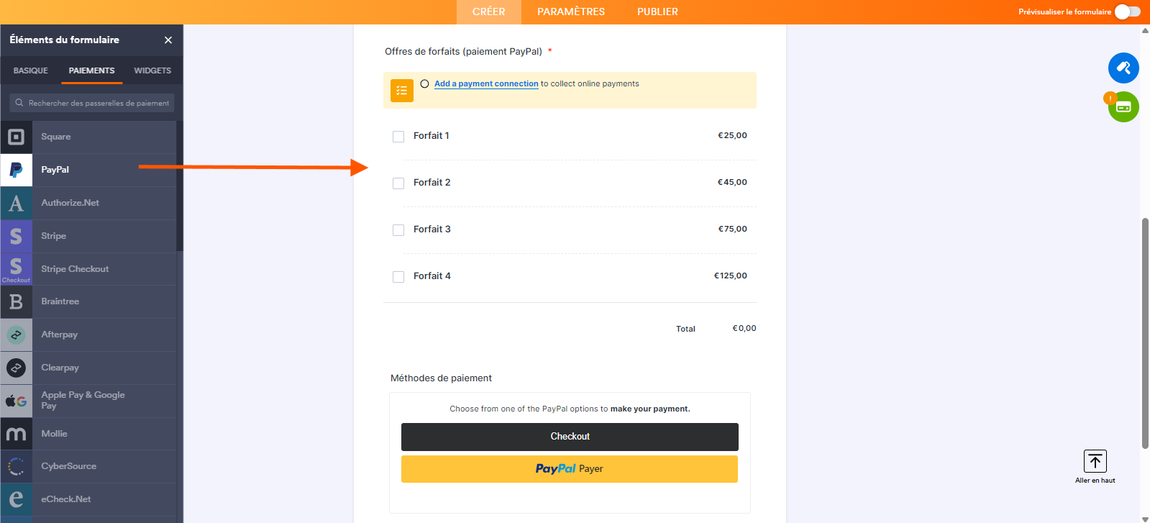Screen dimensions: 1150x523
Task: Open the green payment settings button
Action: tap(1123, 107)
